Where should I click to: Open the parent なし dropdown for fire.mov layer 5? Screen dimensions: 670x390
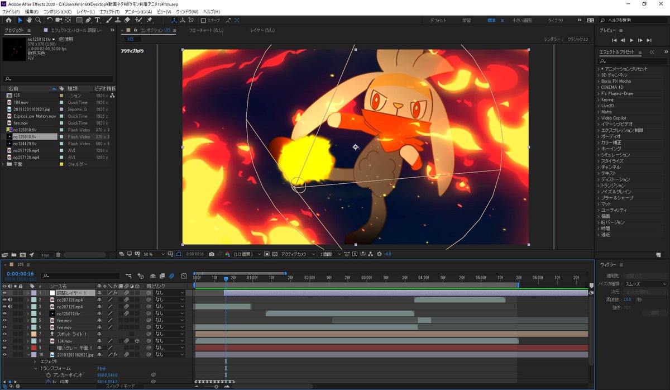point(169,320)
